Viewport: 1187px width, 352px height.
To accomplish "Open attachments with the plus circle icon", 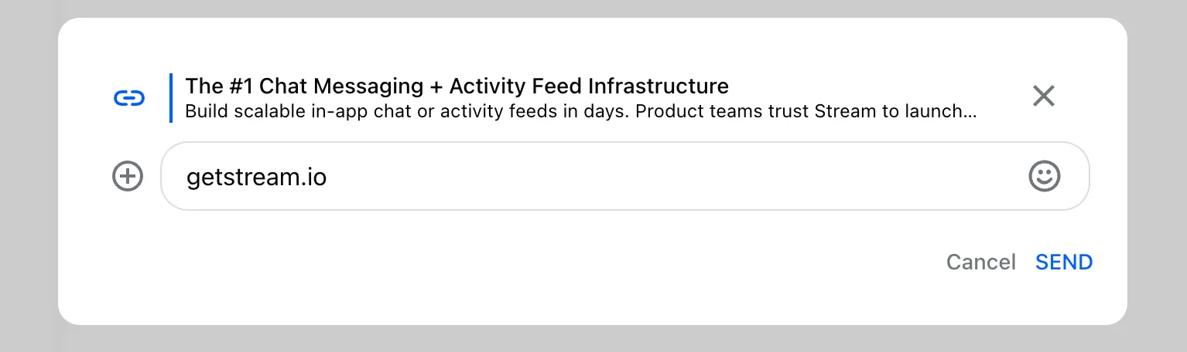I will point(128,177).
